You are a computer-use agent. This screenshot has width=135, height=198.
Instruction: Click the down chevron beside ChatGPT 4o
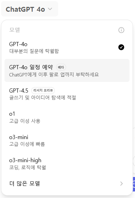click(50, 9)
